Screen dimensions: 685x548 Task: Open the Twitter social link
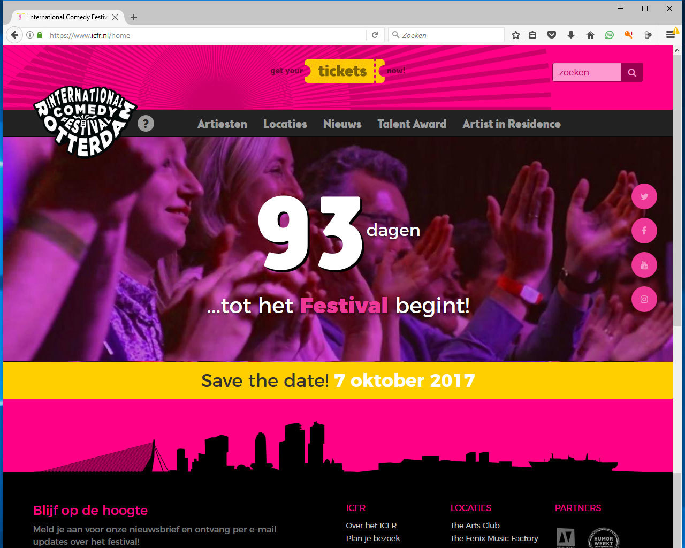(644, 196)
